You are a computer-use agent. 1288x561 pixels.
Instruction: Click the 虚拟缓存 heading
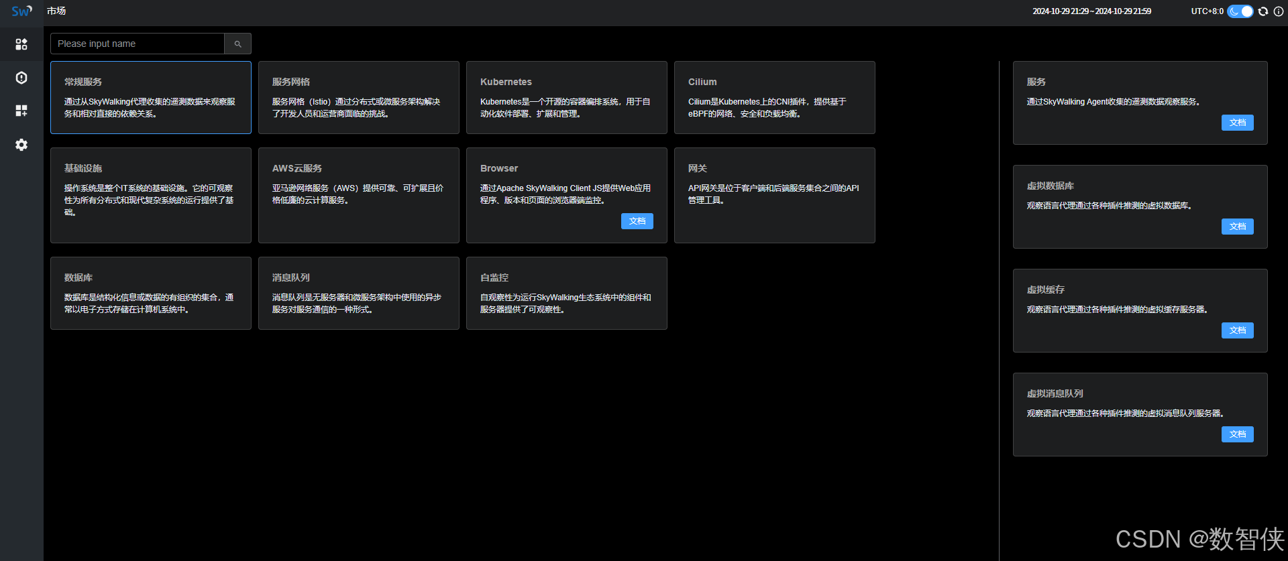1046,290
